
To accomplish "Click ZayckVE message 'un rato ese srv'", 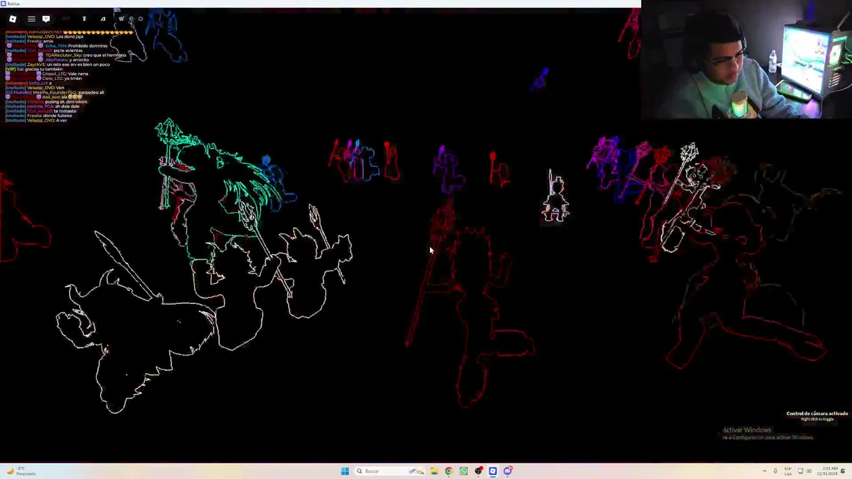I will click(78, 65).
